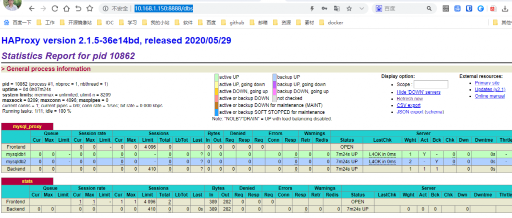Click the restore closed tab undo icon
Image resolution: width=512 pixels, height=218 pixels.
(78, 8)
